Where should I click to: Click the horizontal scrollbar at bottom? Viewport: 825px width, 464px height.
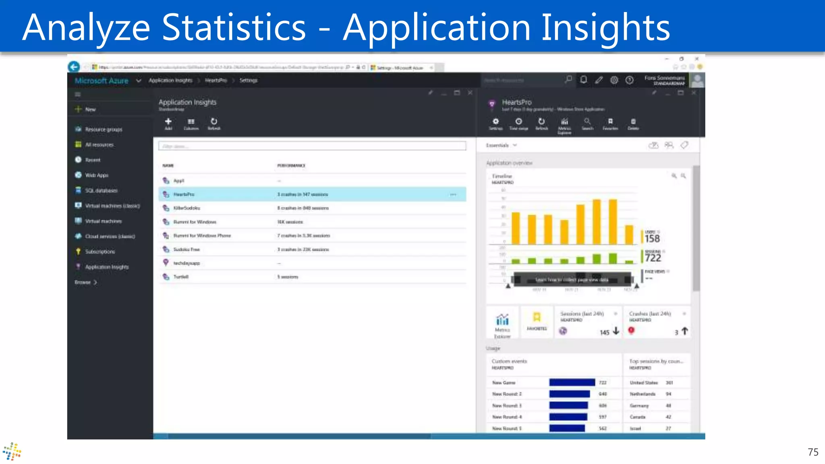(x=299, y=436)
